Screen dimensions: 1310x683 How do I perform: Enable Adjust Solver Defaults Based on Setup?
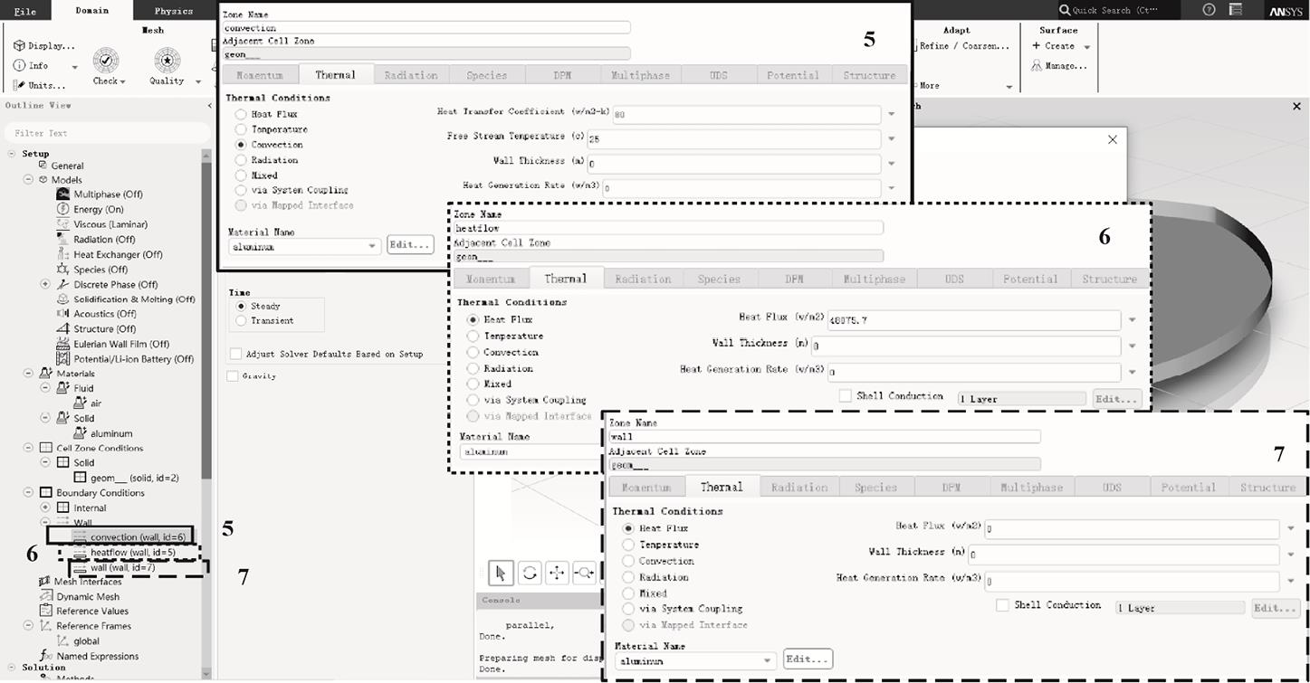[x=235, y=355]
